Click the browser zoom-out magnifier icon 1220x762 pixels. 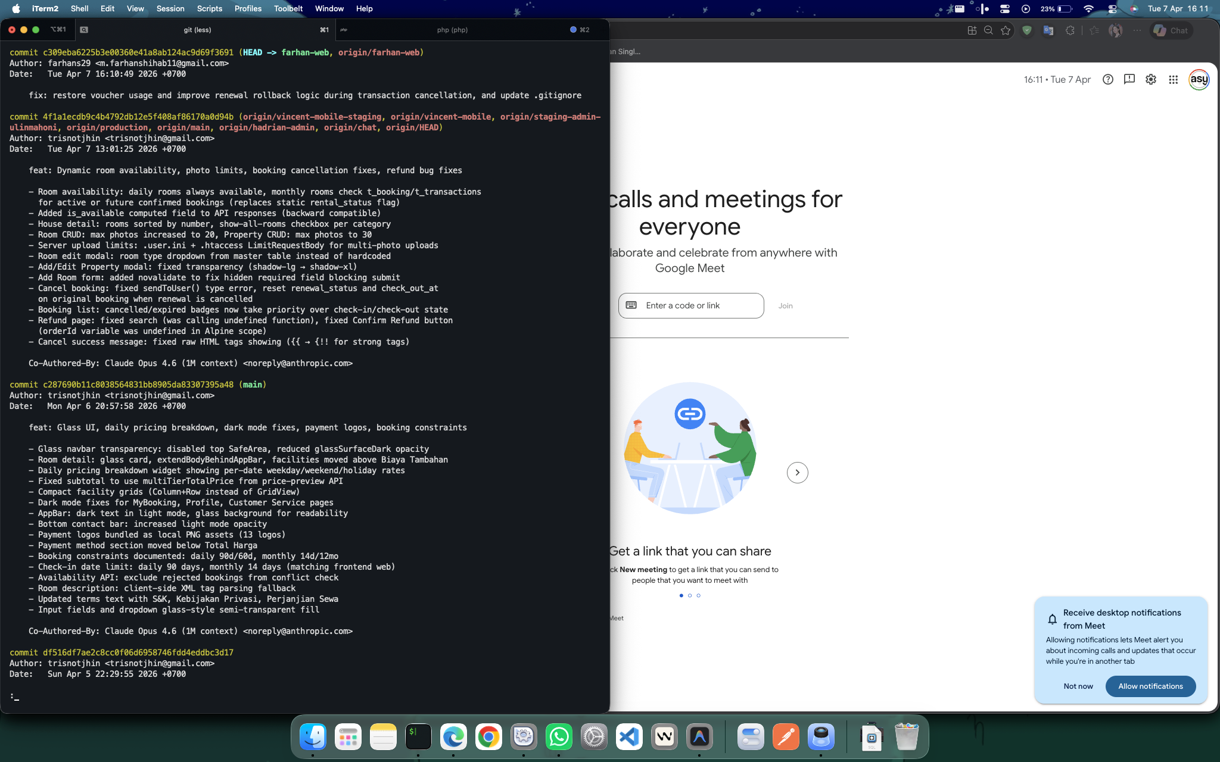[988, 30]
